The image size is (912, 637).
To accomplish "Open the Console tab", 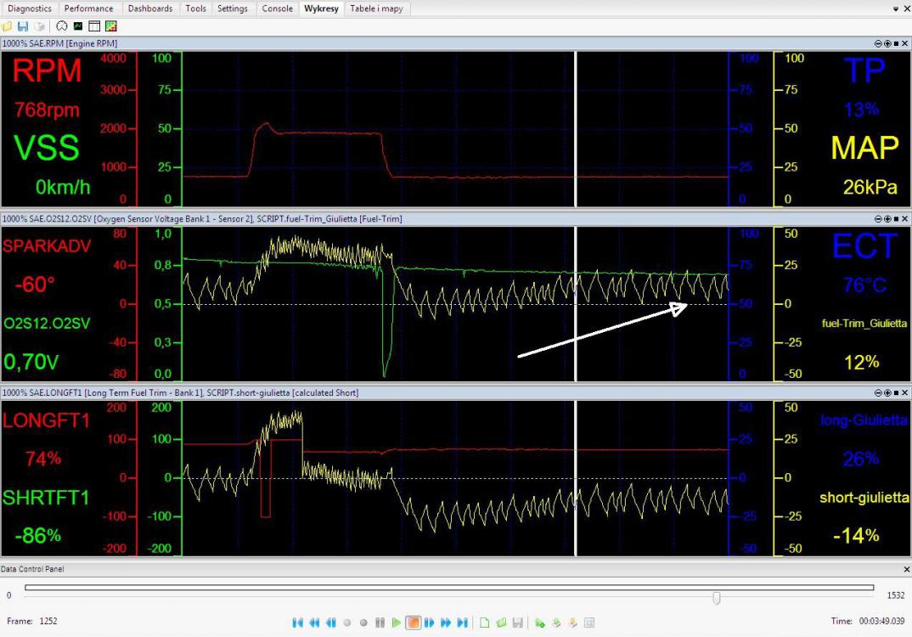I will (278, 8).
